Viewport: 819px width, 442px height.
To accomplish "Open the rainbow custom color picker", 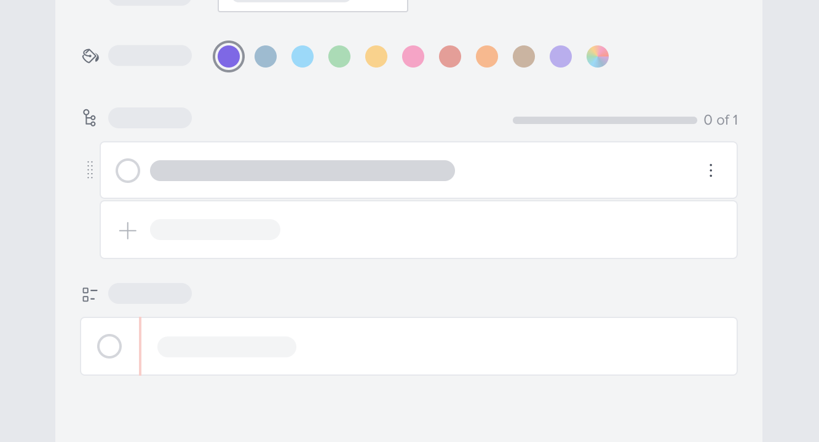I will (598, 56).
